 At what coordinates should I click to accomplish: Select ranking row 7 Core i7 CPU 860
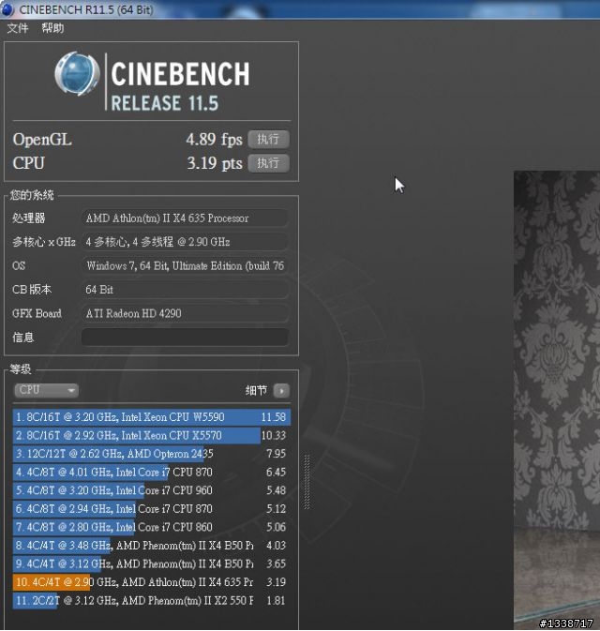[151, 527]
